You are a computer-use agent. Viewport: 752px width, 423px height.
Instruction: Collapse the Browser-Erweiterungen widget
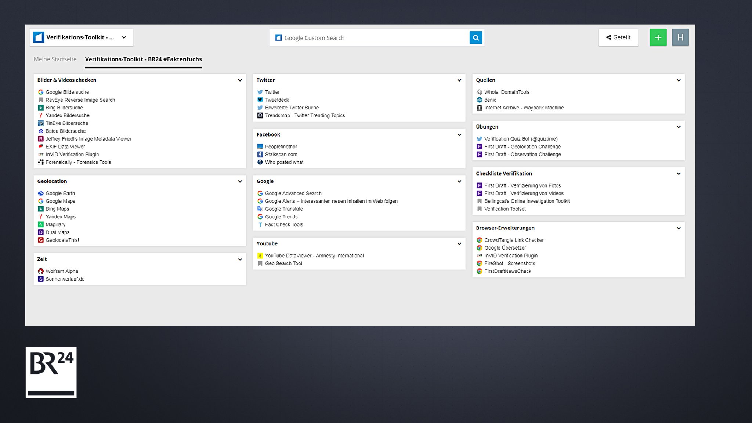(x=679, y=228)
